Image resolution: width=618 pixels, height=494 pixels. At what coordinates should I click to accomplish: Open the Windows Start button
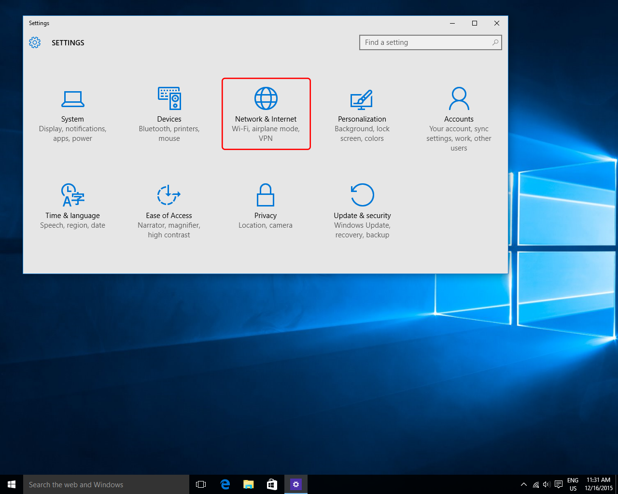pos(12,484)
